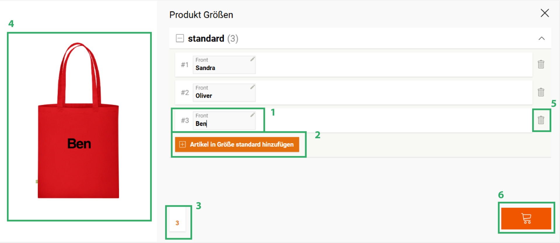Click the plus icon before 'Artikel in Größe'
This screenshot has width=560, height=243.
pyautogui.click(x=183, y=144)
